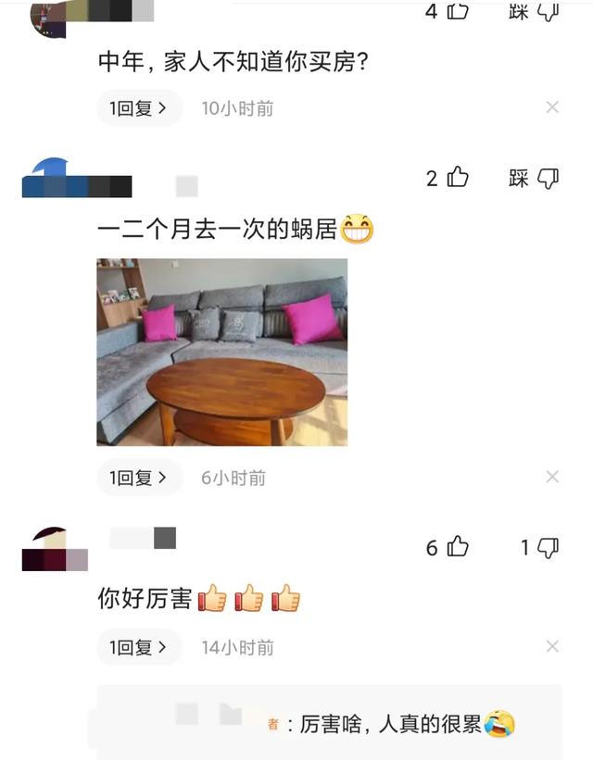Expand 1回复 under 你好厉害 comment
The image size is (593, 760).
point(139,647)
